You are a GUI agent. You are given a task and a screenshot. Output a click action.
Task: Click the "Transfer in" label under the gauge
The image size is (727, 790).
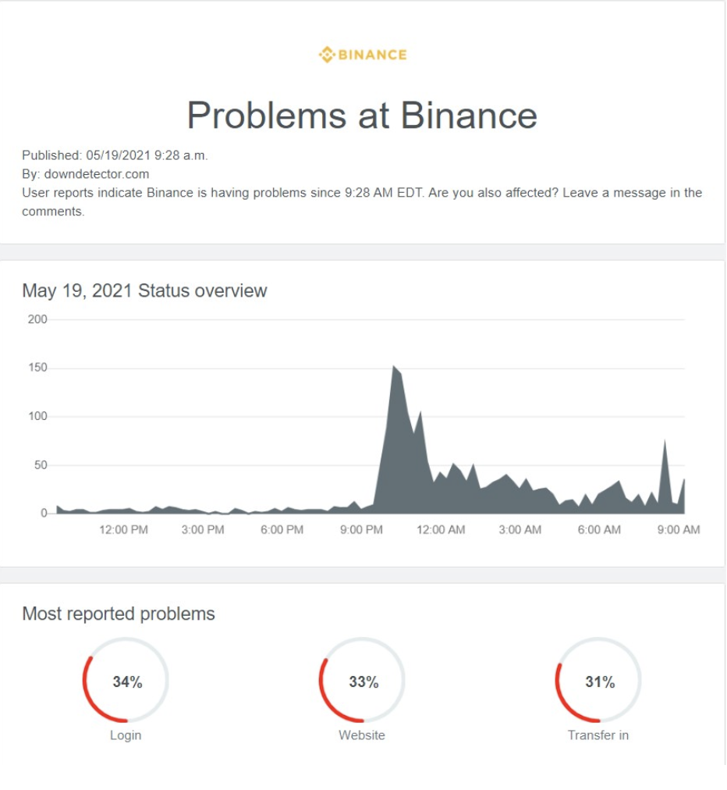click(598, 735)
